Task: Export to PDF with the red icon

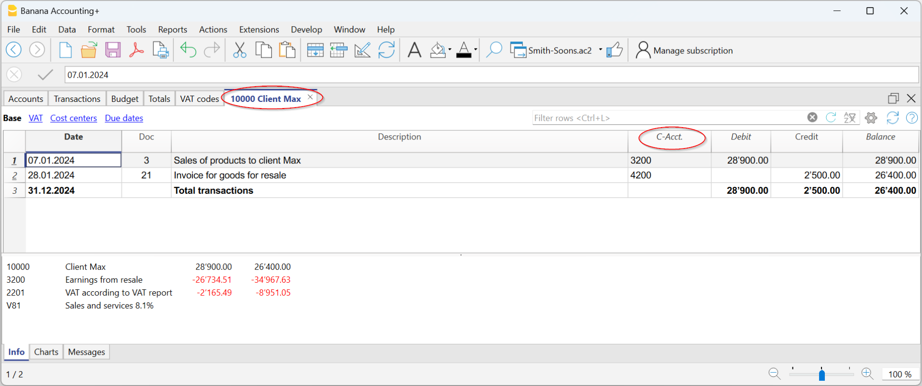Action: [136, 50]
